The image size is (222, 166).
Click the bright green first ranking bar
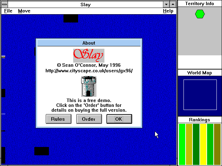point(182,144)
